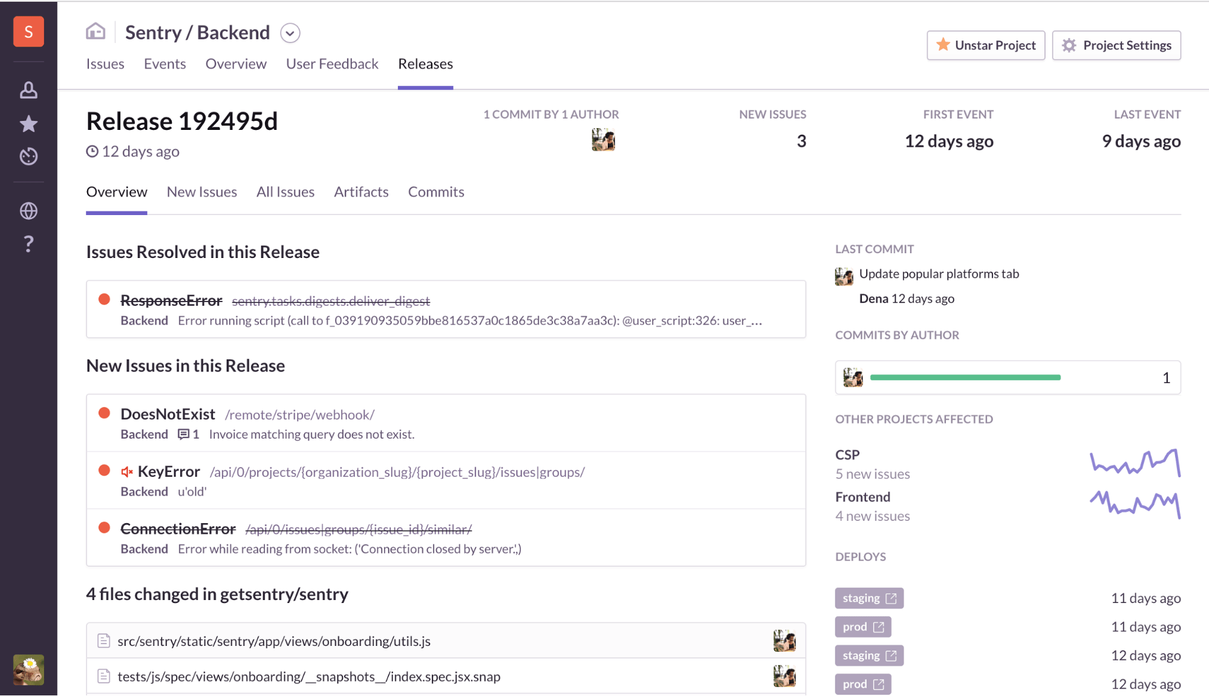Viewport: 1209px width, 696px height.
Task: Open recently viewed clock icon in sidebar
Action: coord(28,156)
